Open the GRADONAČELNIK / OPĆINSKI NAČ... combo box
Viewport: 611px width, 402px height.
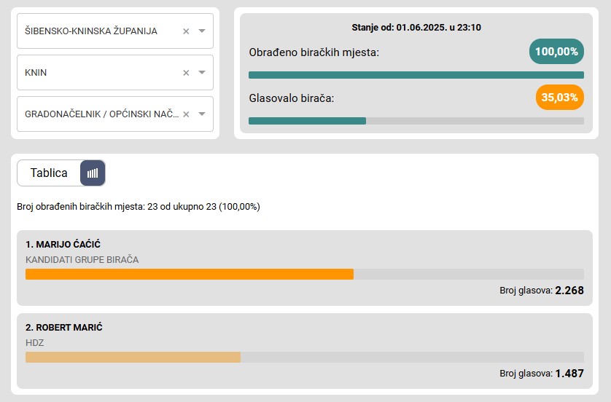115,114
